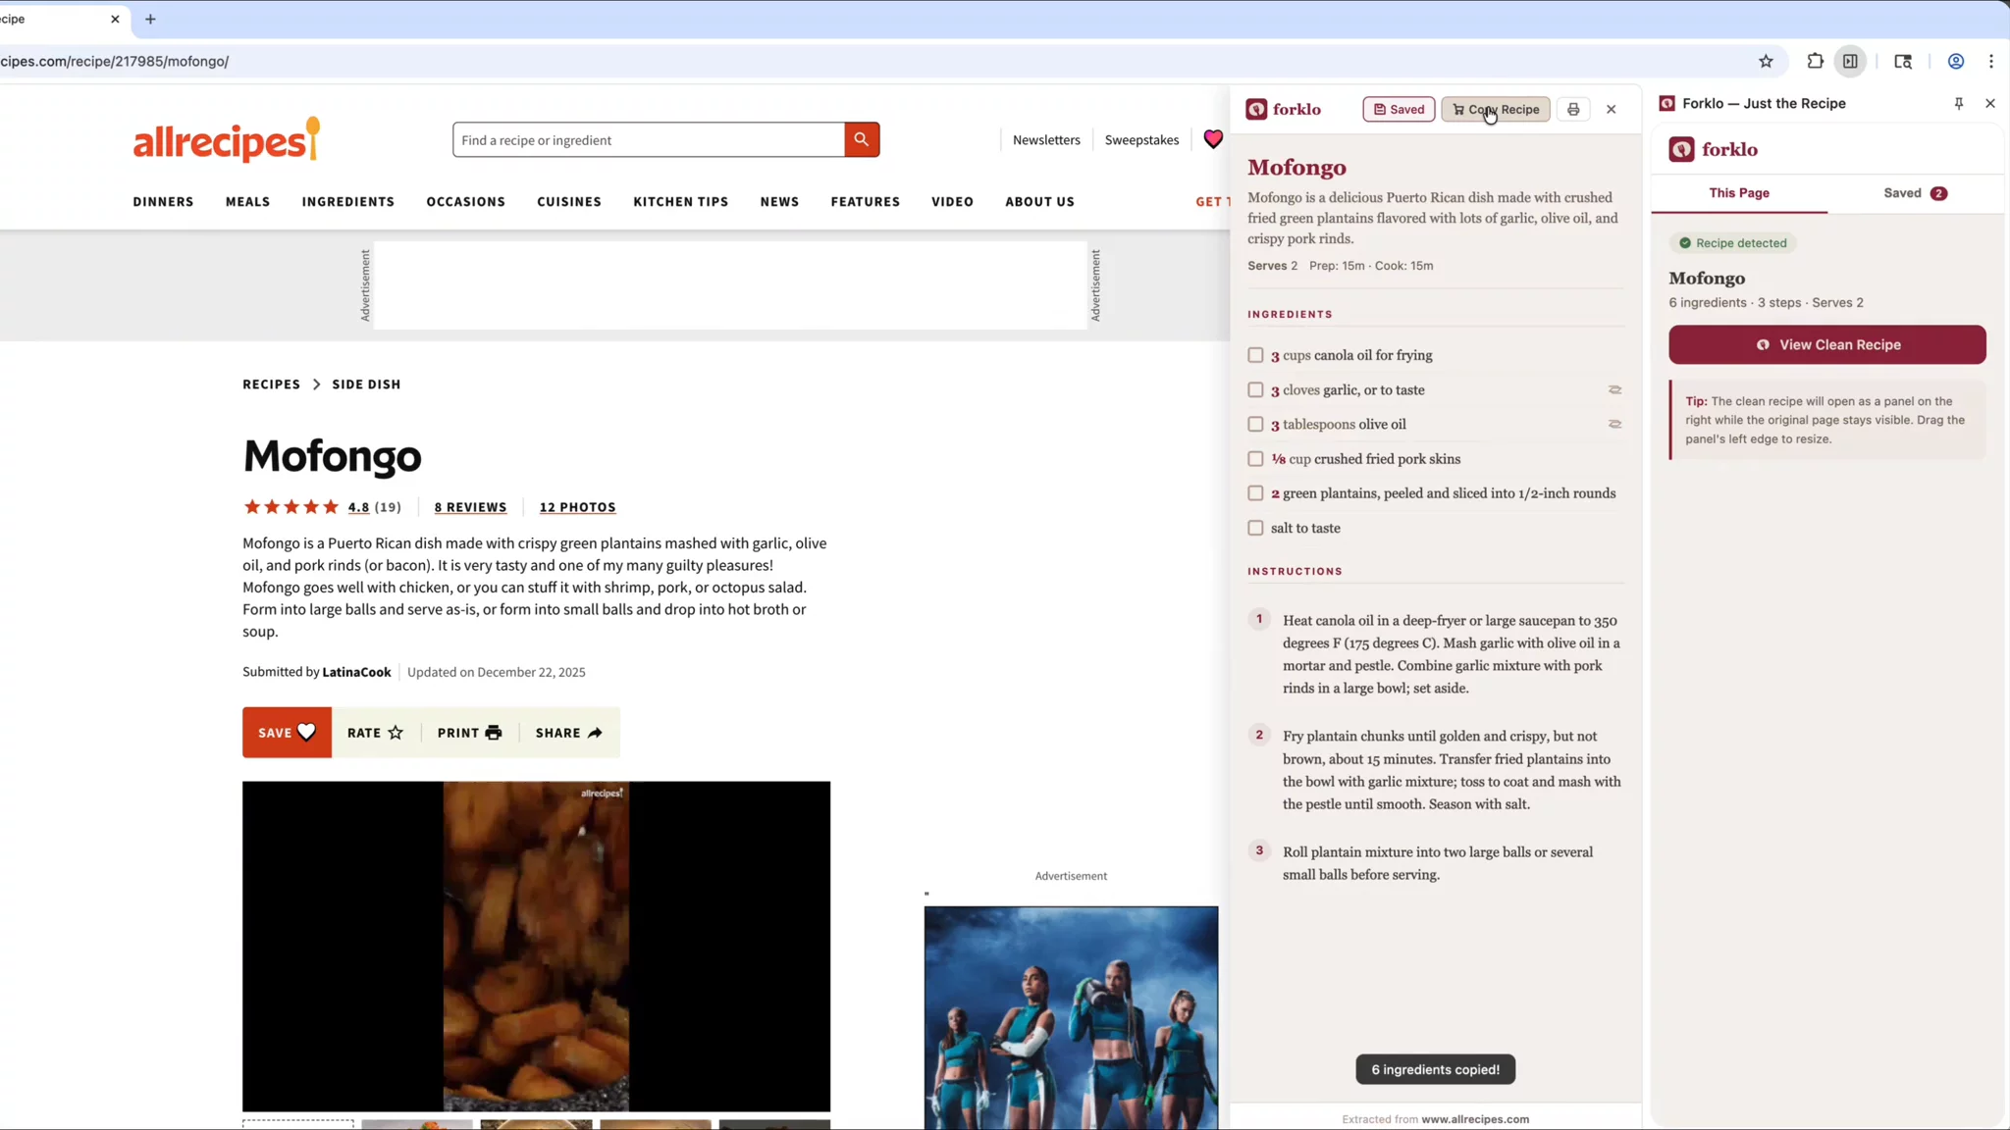2010x1130 pixels.
Task: Toggle the browser side panel icon
Action: 1850,61
